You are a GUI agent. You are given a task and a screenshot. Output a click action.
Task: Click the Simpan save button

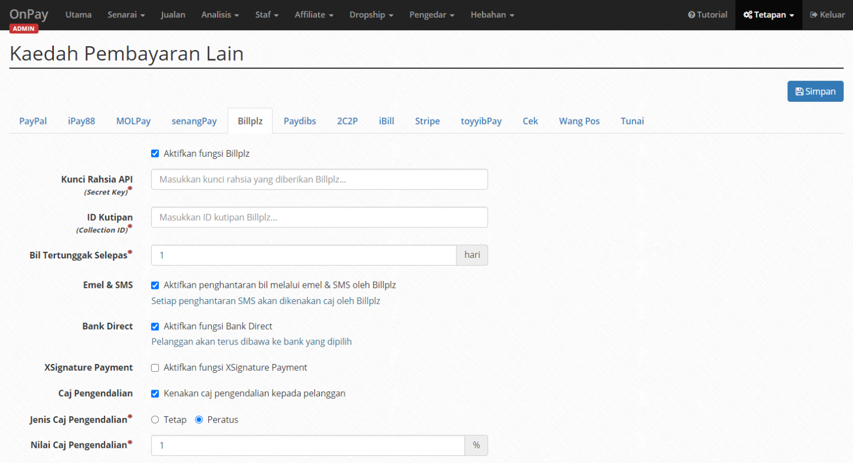point(815,91)
